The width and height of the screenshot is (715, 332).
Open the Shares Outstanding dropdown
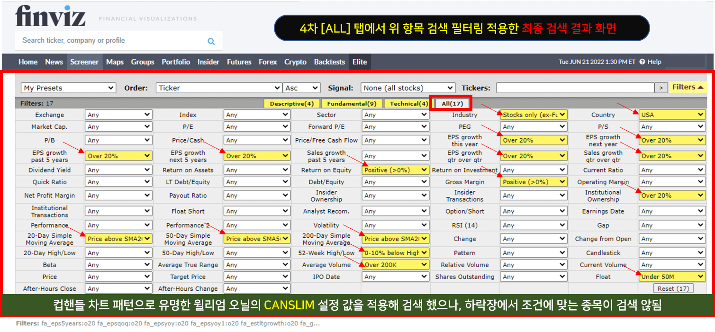tap(534, 277)
